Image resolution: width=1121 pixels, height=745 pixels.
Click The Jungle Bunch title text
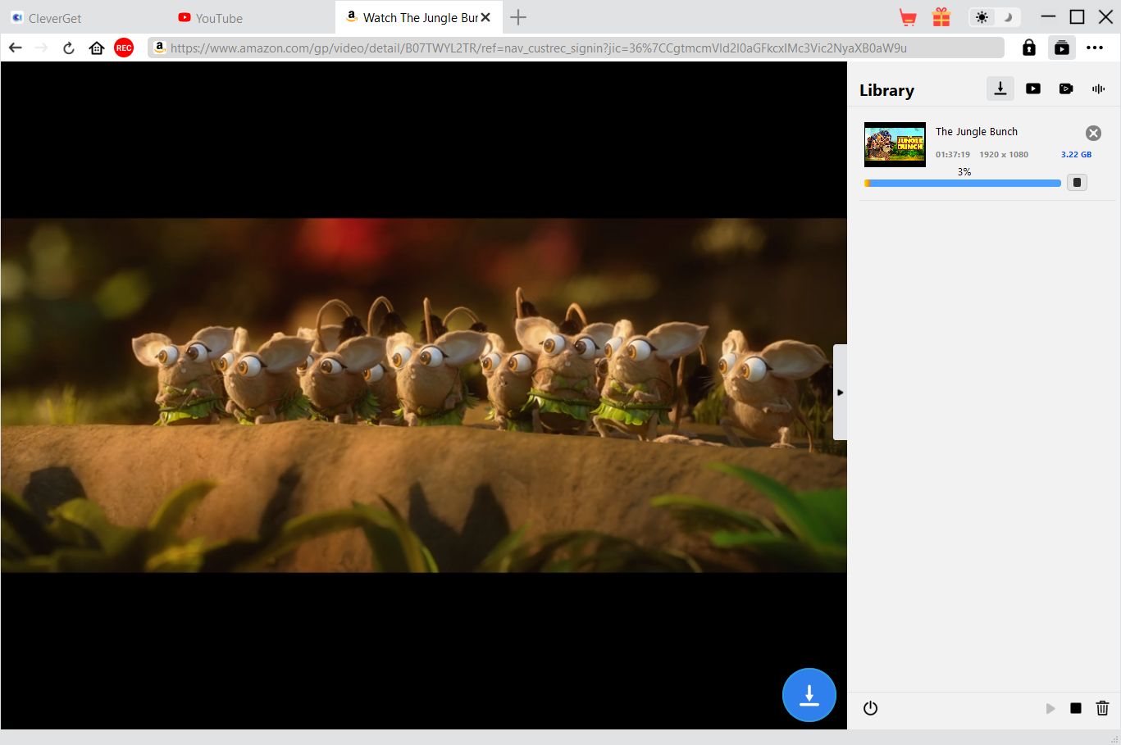(x=977, y=132)
